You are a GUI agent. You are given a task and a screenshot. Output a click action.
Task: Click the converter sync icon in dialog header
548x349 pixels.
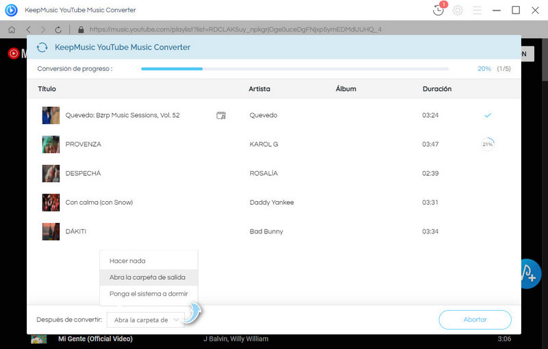click(42, 47)
